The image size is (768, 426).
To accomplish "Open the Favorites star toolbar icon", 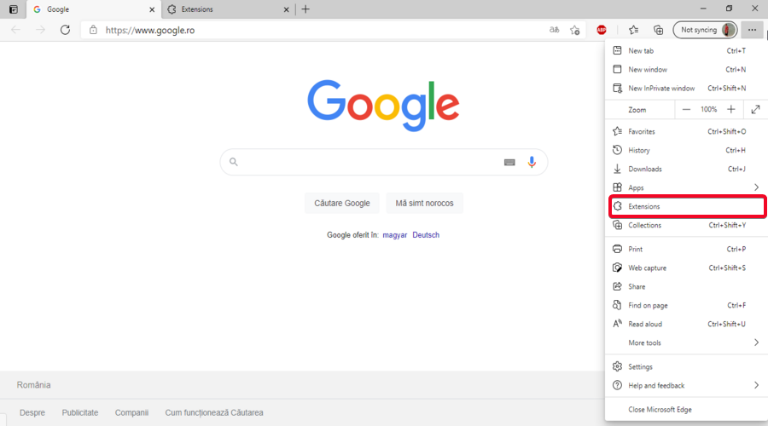I will coord(633,30).
